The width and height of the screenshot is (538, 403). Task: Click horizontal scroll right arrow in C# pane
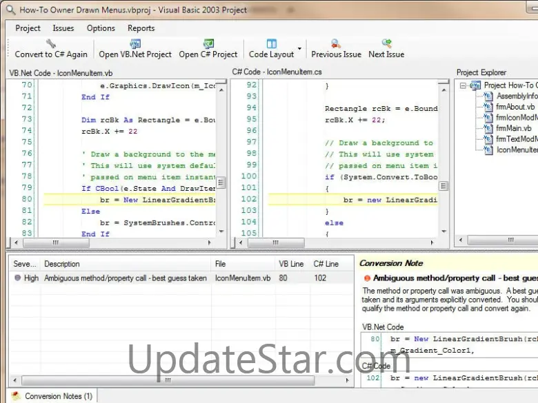pyautogui.click(x=432, y=242)
